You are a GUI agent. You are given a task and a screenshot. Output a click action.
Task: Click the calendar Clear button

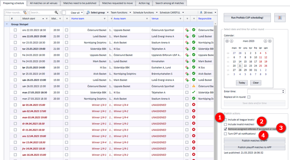click(x=256, y=83)
